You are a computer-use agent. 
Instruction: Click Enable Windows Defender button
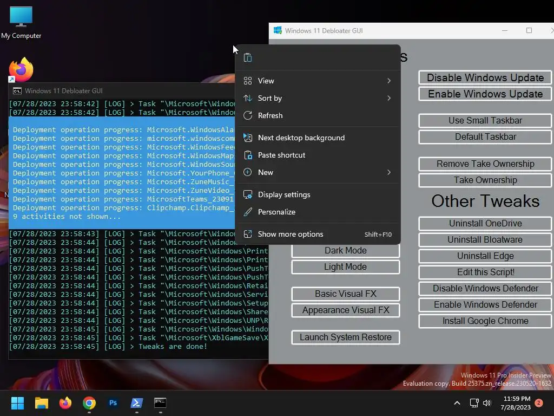coord(485,305)
